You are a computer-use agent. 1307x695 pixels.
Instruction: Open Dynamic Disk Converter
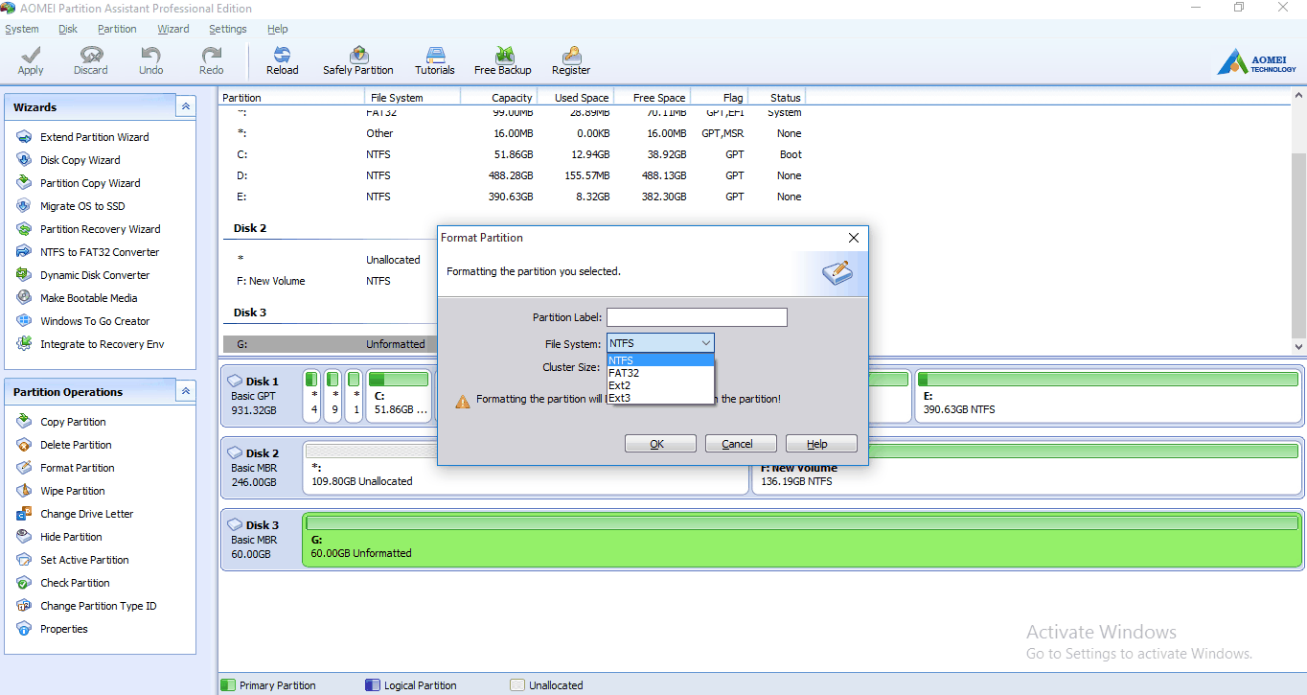point(82,275)
